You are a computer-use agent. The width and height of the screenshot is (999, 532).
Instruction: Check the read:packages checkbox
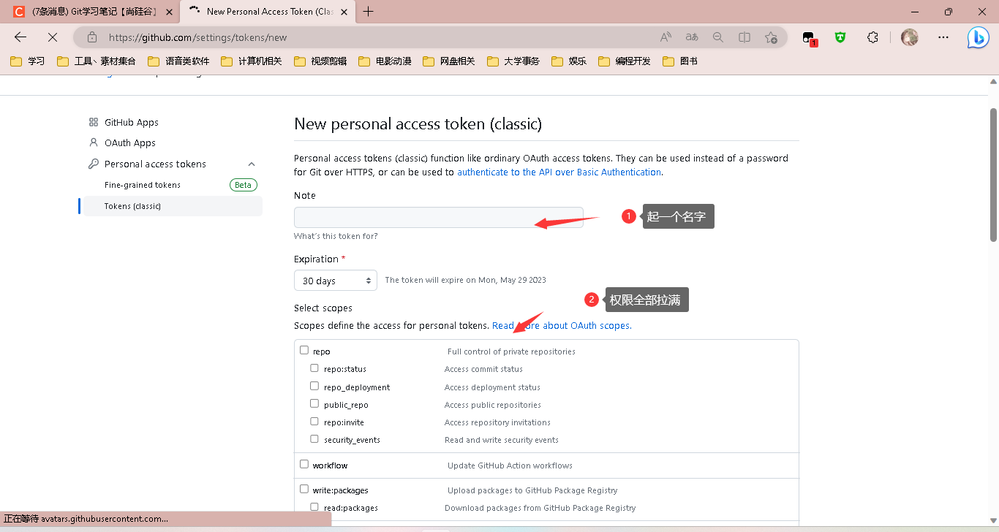(314, 506)
